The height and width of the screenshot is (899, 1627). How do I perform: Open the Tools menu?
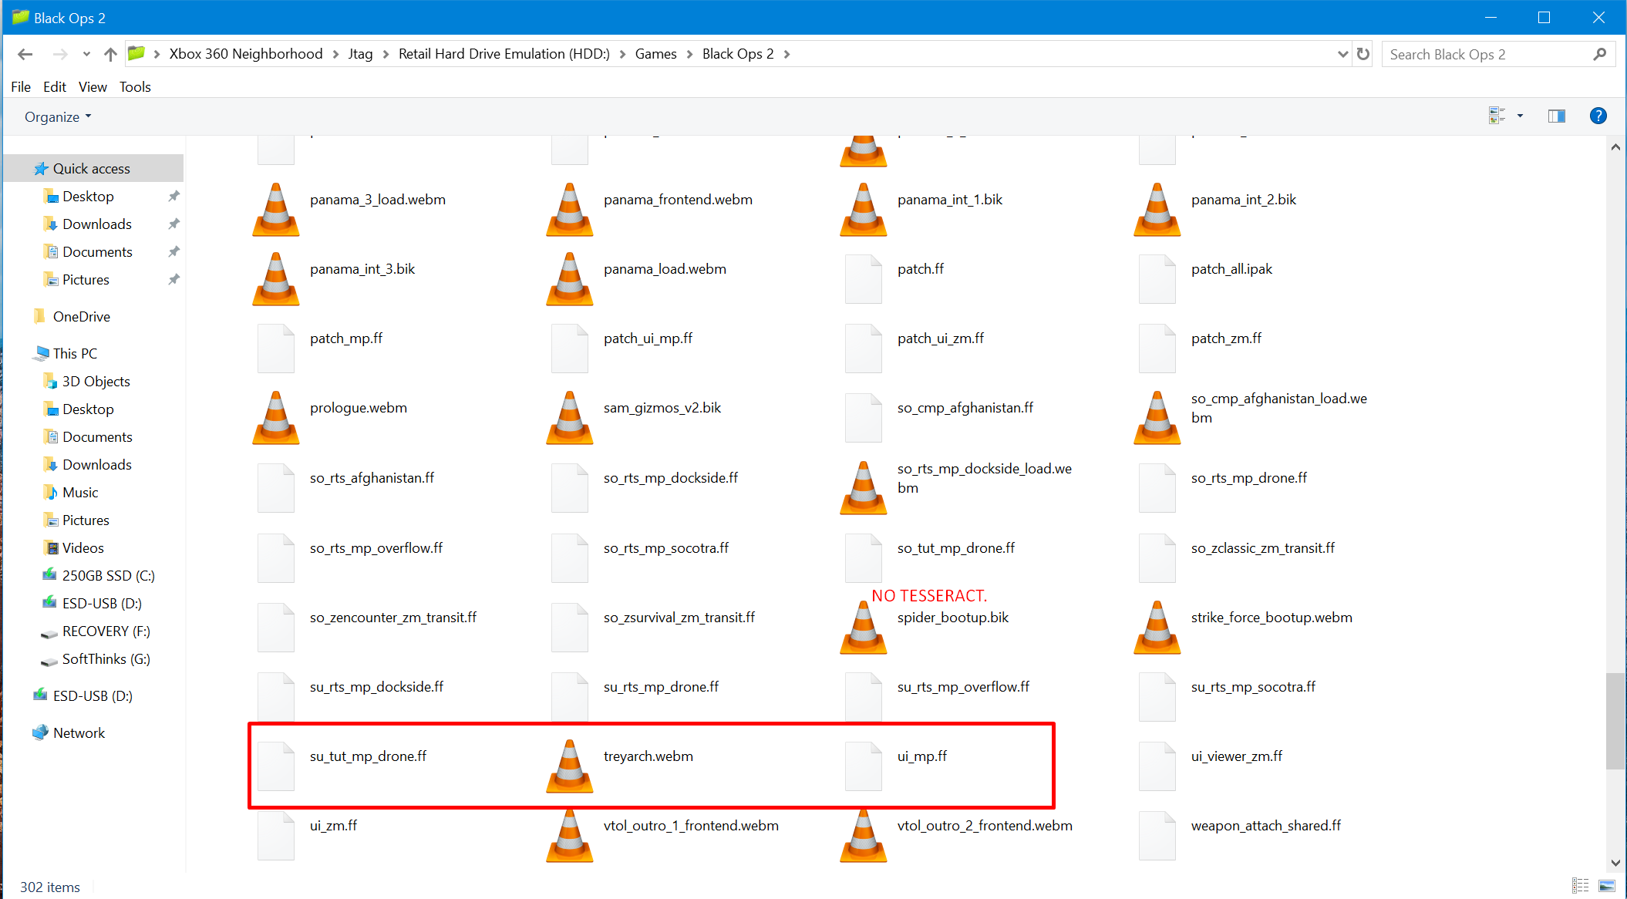coord(135,87)
